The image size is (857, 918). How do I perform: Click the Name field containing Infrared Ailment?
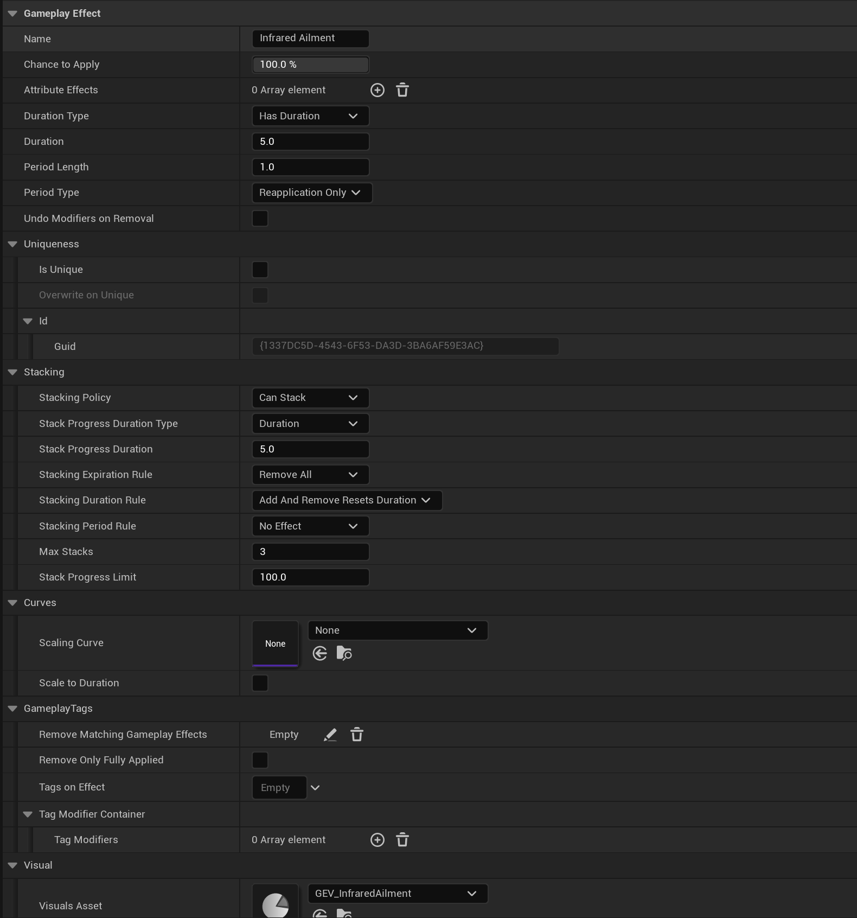click(x=311, y=39)
